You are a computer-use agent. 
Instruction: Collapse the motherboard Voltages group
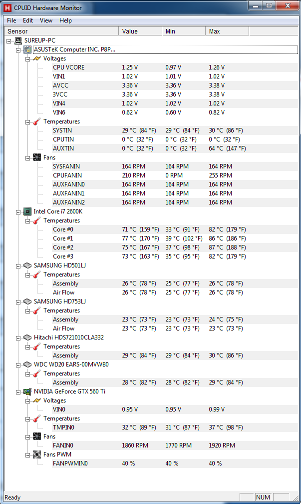tap(27, 59)
